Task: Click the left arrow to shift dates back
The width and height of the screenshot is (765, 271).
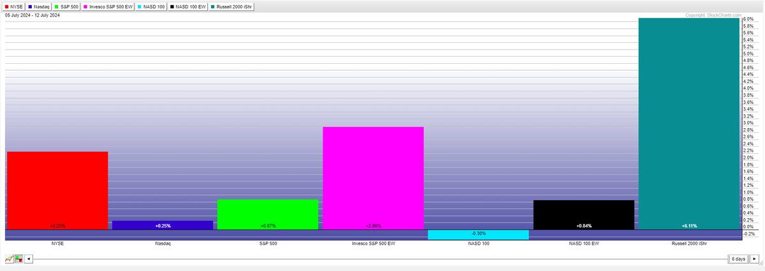Action: [x=29, y=259]
